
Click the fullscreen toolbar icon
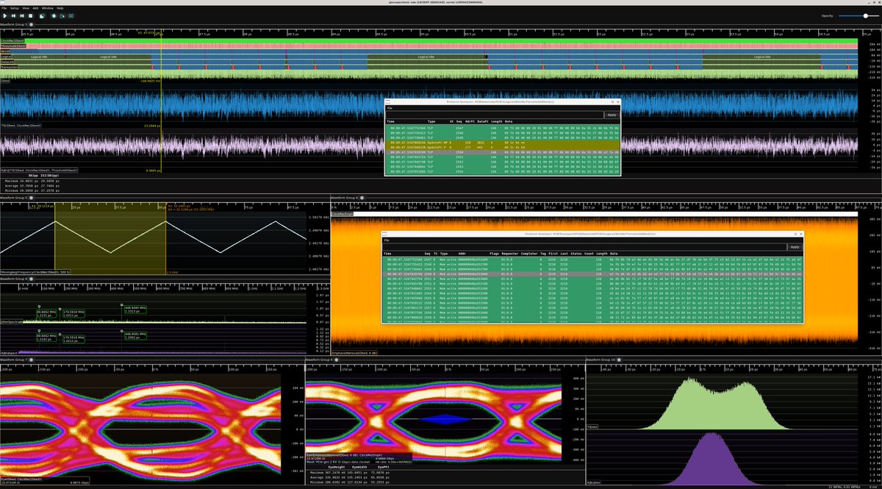coord(71,16)
